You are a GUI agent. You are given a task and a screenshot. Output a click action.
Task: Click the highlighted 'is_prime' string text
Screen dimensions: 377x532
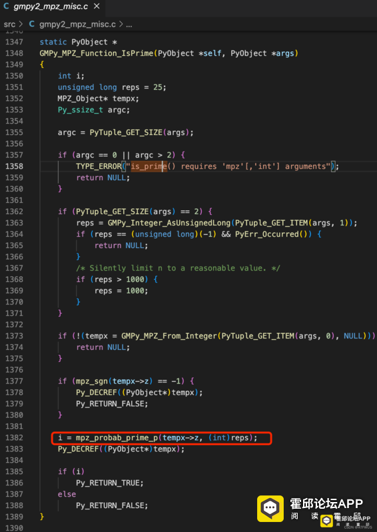click(149, 166)
